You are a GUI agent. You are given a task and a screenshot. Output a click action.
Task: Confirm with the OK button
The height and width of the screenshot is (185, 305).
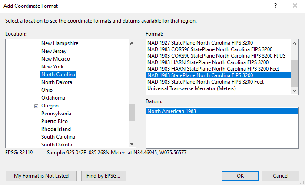coord(240,176)
